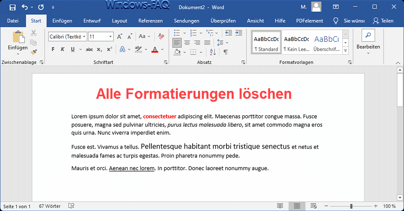Apply shading with the paint bucket

(177, 52)
